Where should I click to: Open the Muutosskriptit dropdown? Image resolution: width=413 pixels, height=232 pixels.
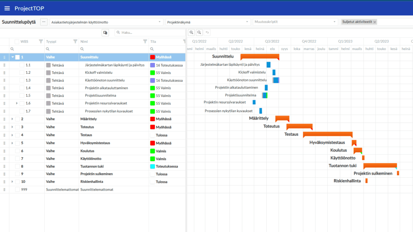click(x=295, y=22)
